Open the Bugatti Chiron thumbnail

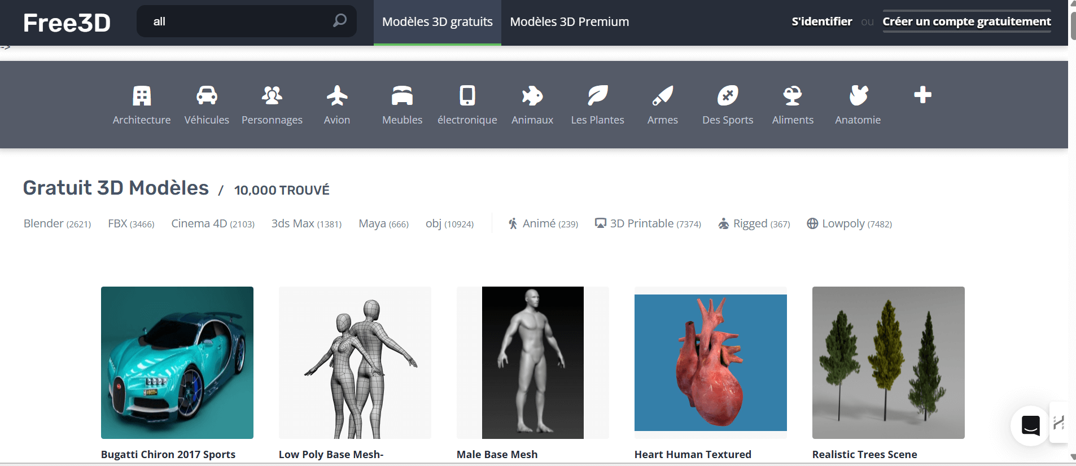tap(177, 363)
